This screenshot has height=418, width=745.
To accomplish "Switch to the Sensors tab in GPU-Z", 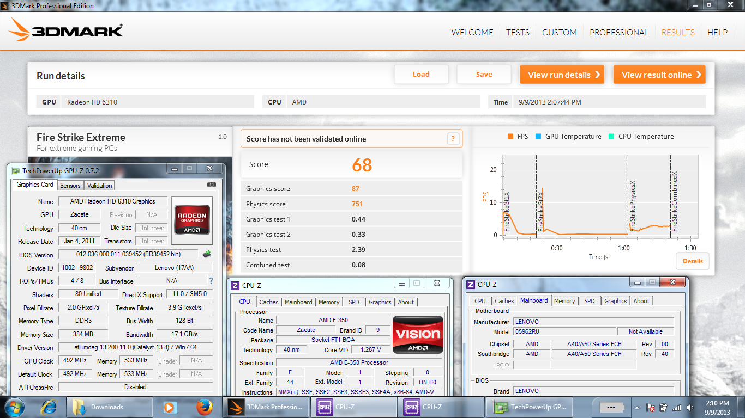I will [x=70, y=185].
